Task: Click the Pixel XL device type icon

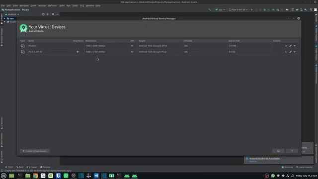Action: [x=22, y=46]
